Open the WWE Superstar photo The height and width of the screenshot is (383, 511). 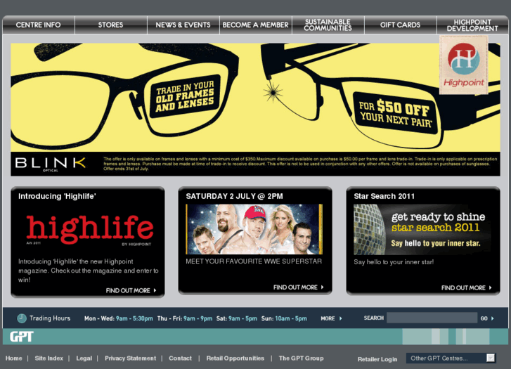[254, 229]
